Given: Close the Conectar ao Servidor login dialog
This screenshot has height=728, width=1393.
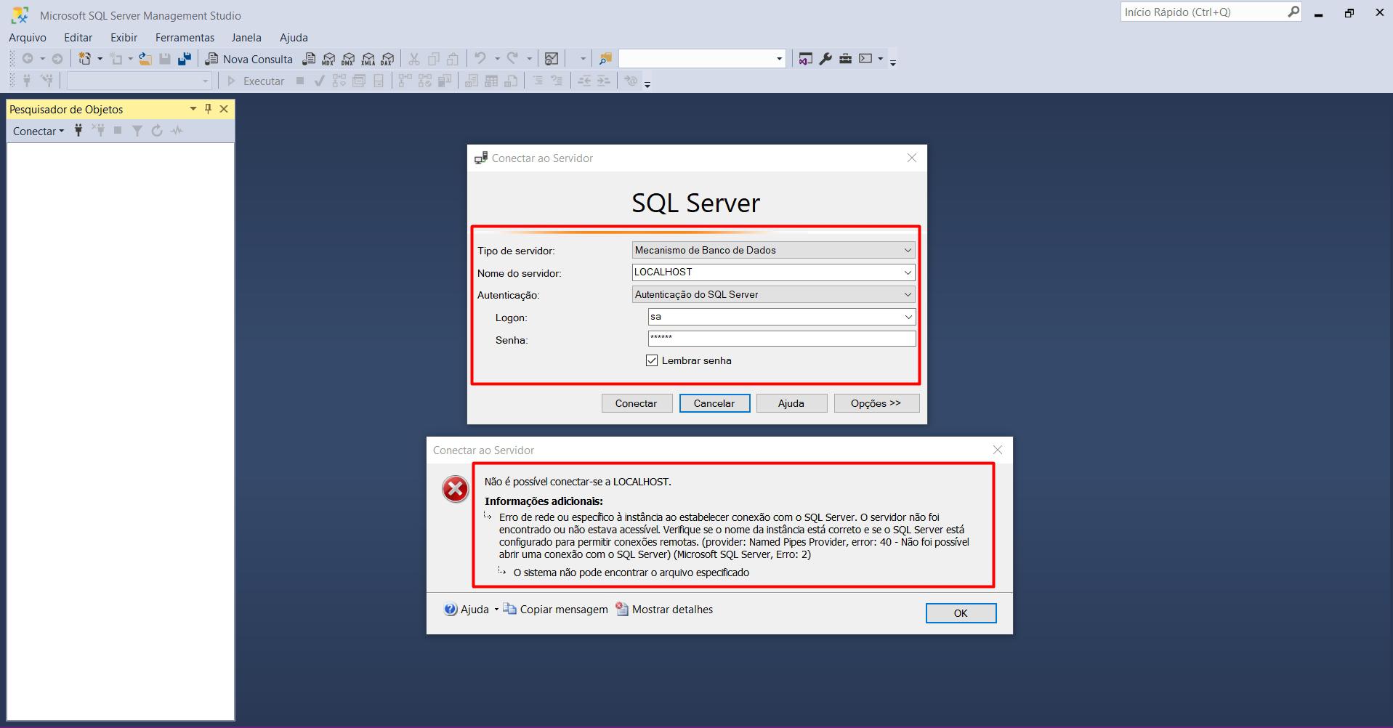Looking at the screenshot, I should (912, 158).
